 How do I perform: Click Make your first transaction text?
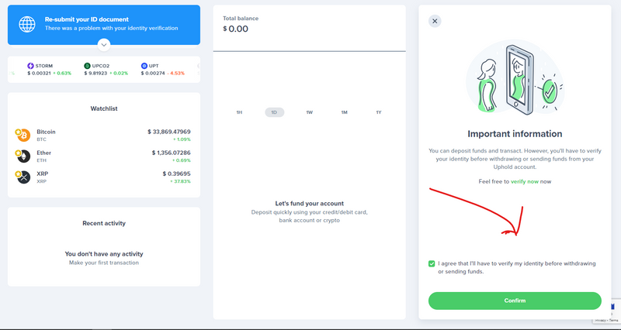tap(104, 263)
